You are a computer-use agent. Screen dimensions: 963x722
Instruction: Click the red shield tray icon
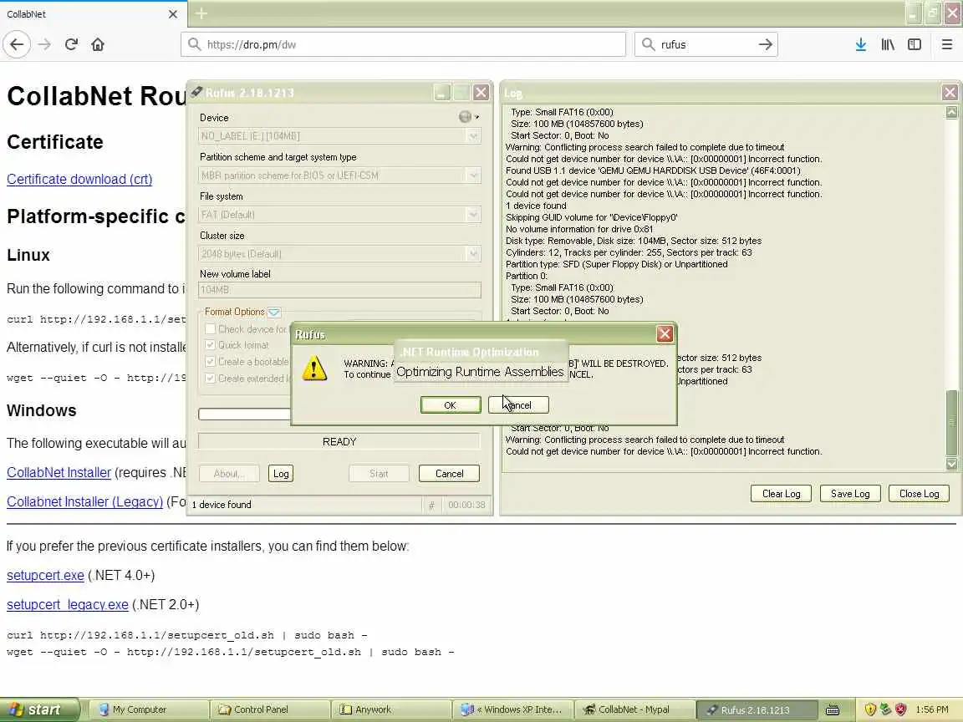[x=900, y=709]
